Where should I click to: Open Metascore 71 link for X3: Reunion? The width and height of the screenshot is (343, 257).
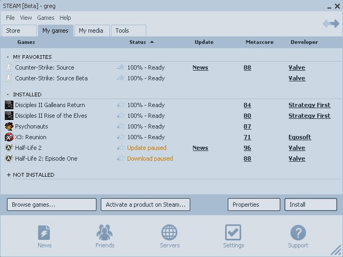point(248,137)
